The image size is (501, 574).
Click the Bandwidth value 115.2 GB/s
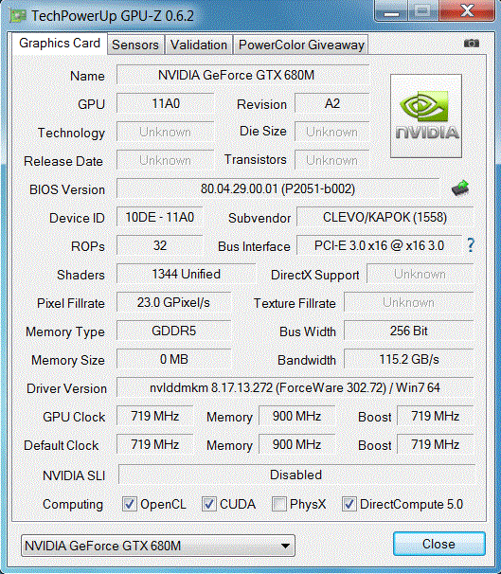coord(409,359)
